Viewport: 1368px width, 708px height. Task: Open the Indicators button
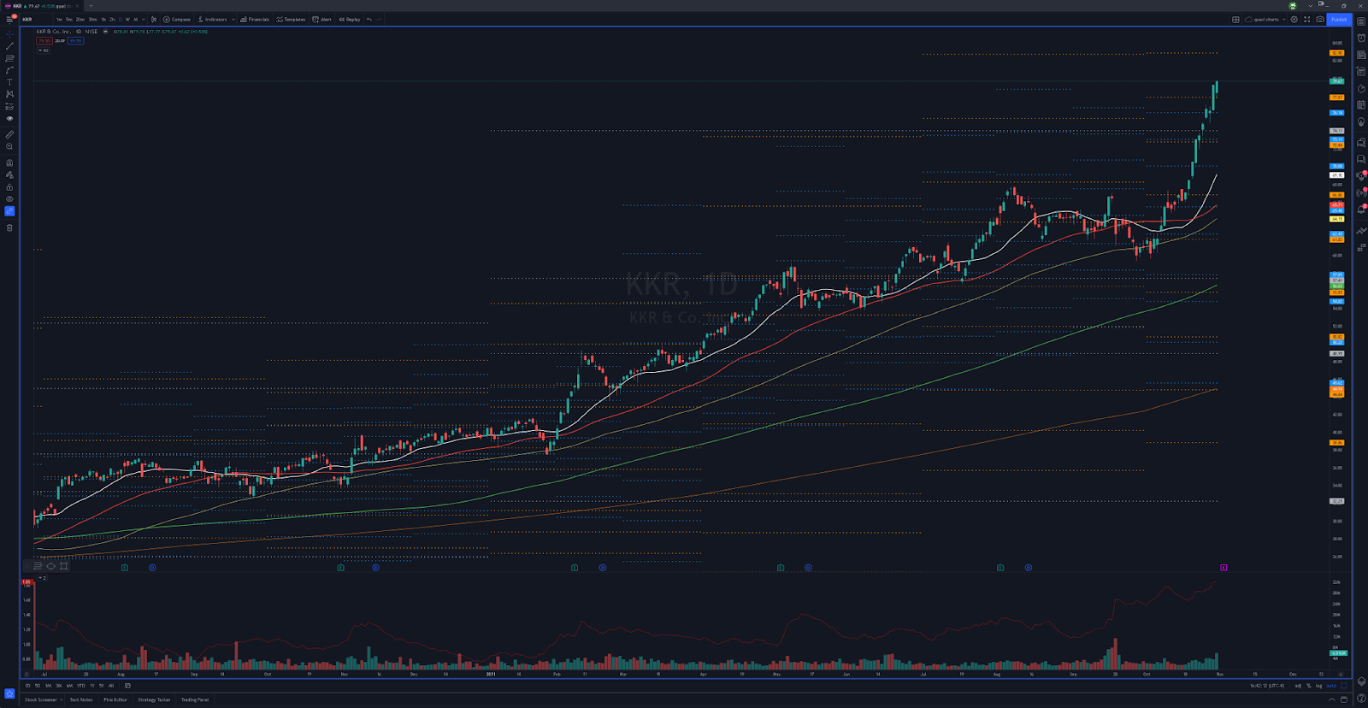[x=212, y=19]
